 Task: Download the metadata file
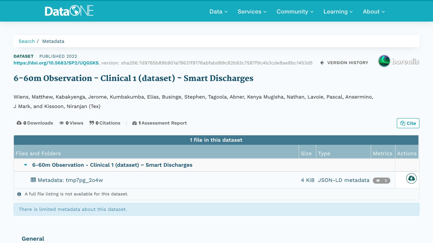click(411, 178)
